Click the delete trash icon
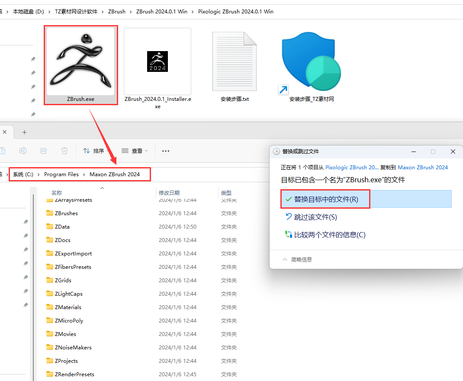This screenshot has width=463, height=381. pyautogui.click(x=64, y=151)
